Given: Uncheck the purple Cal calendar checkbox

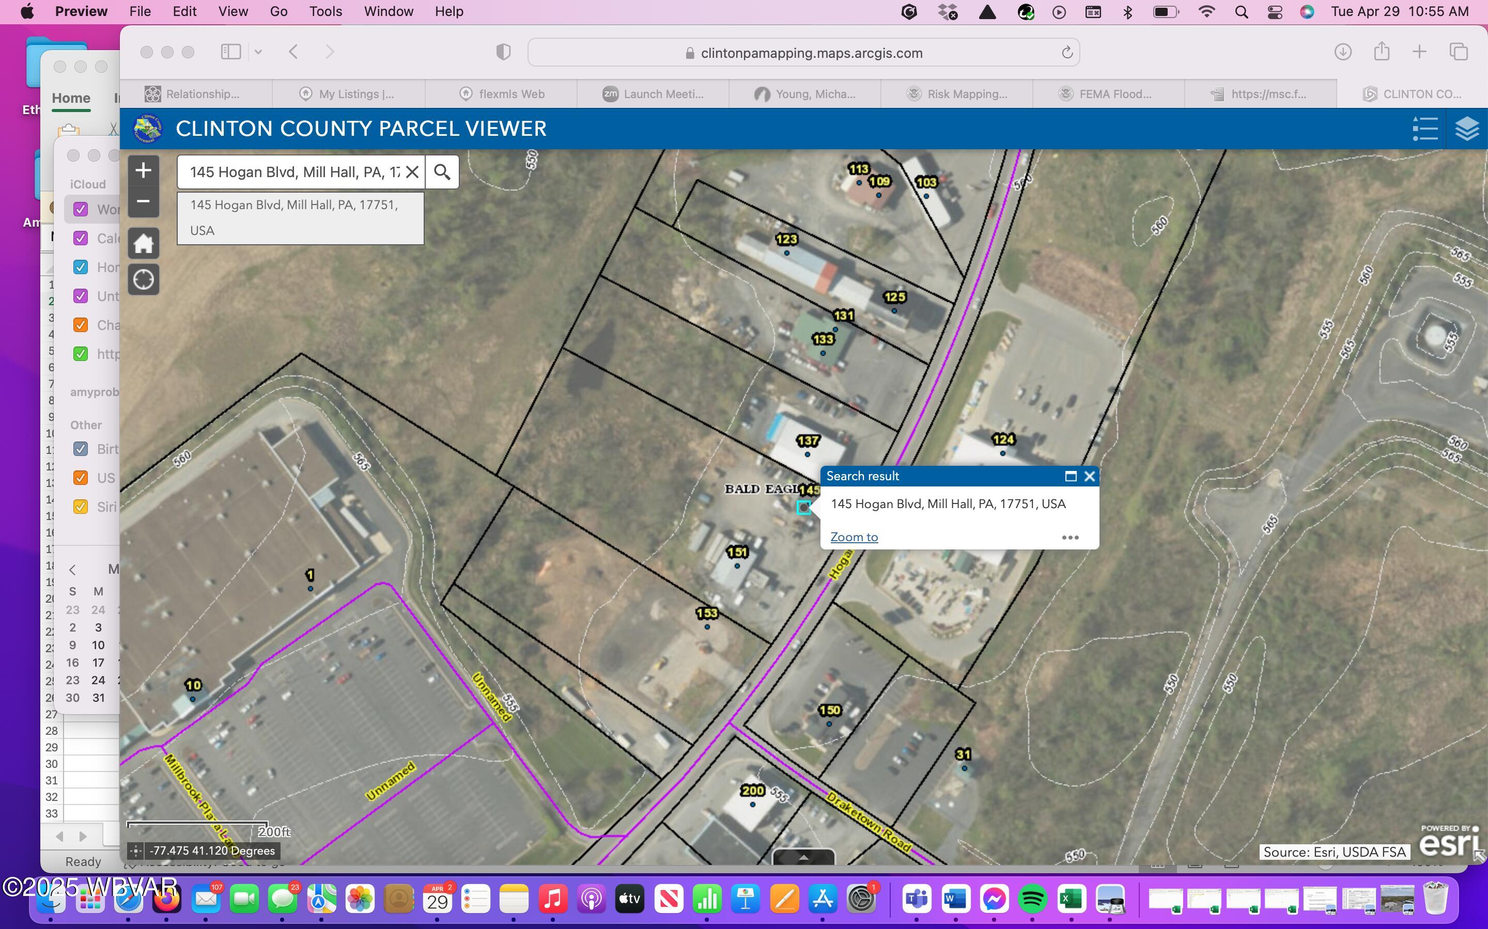Looking at the screenshot, I should coord(81,239).
